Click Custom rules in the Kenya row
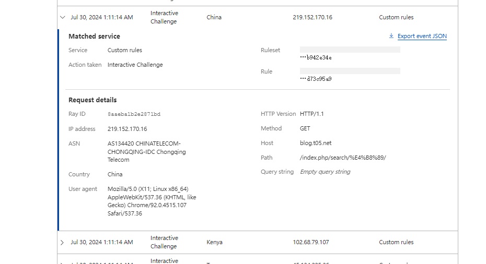This screenshot has width=486, height=264. [x=396, y=242]
